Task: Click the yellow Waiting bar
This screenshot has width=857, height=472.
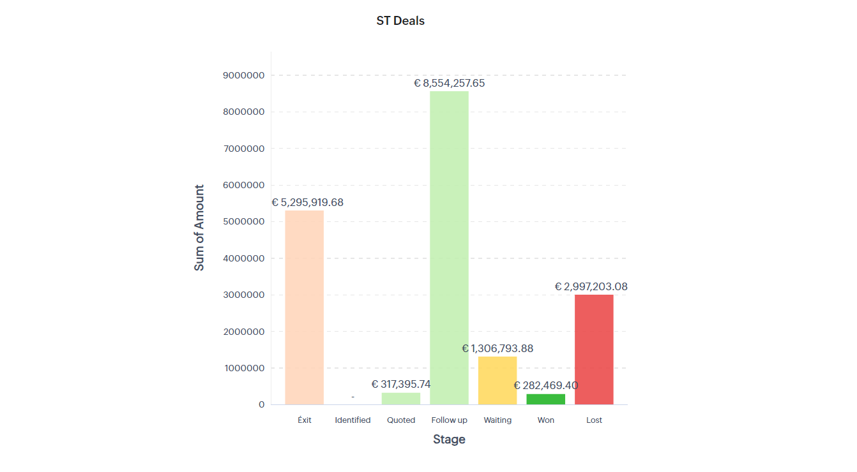Action: 497,380
